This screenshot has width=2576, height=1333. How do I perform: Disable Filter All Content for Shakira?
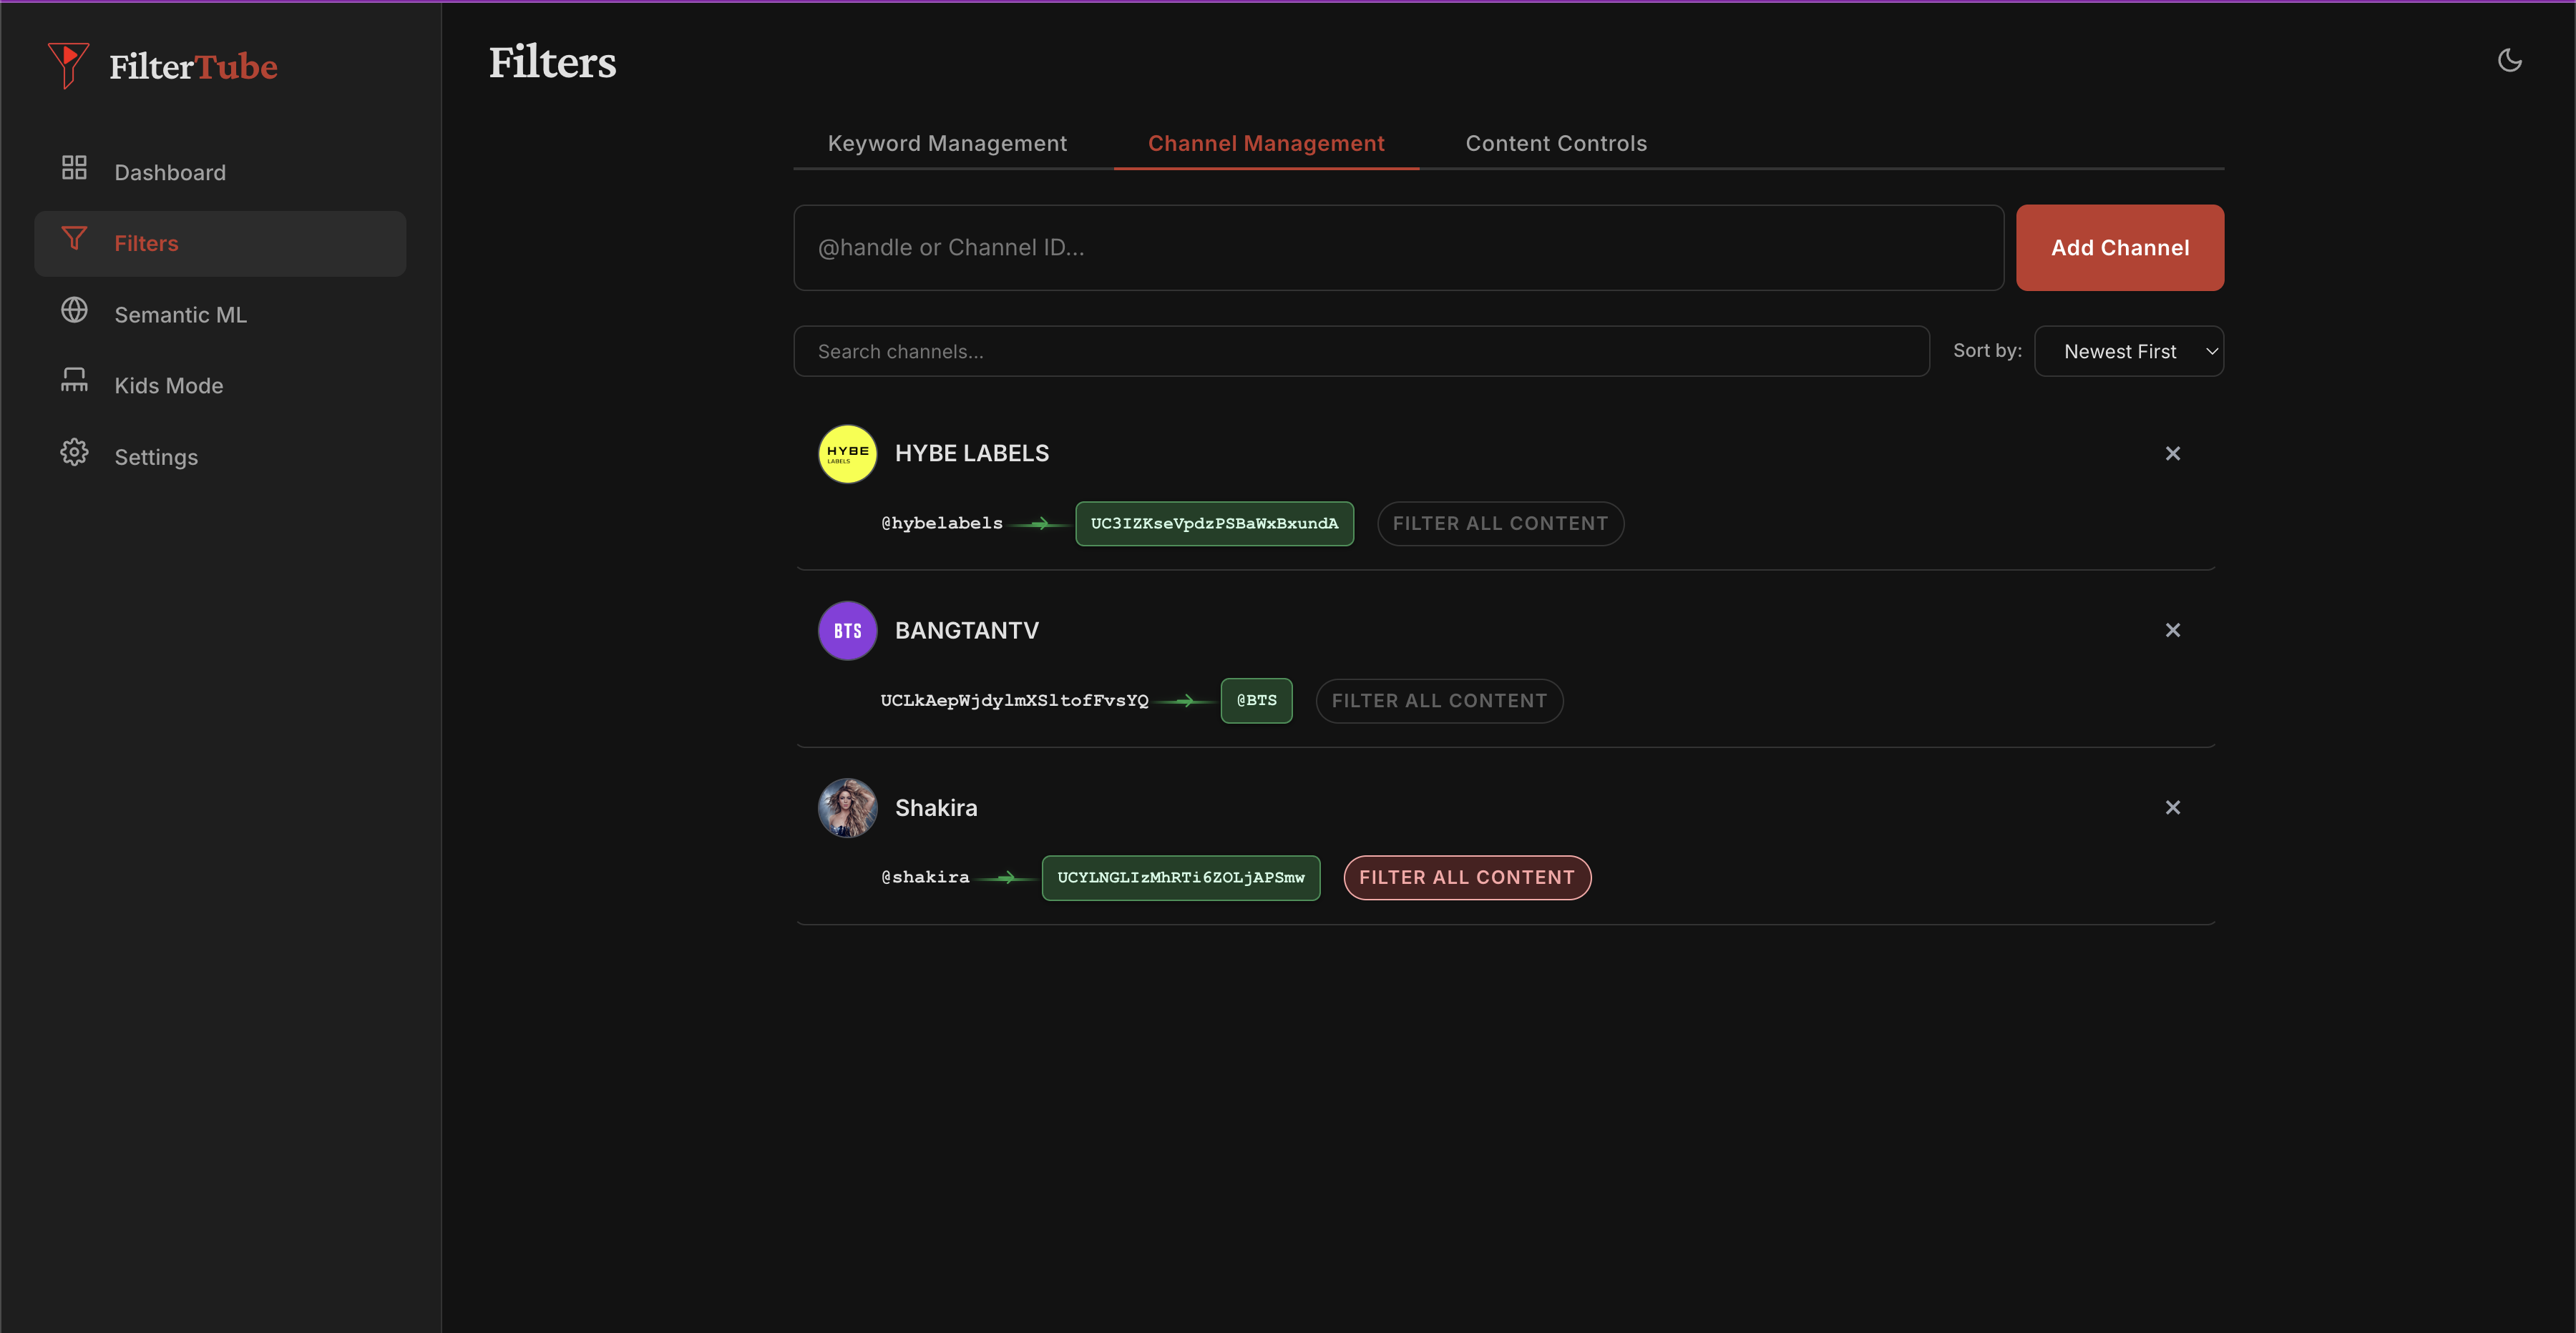point(1466,877)
